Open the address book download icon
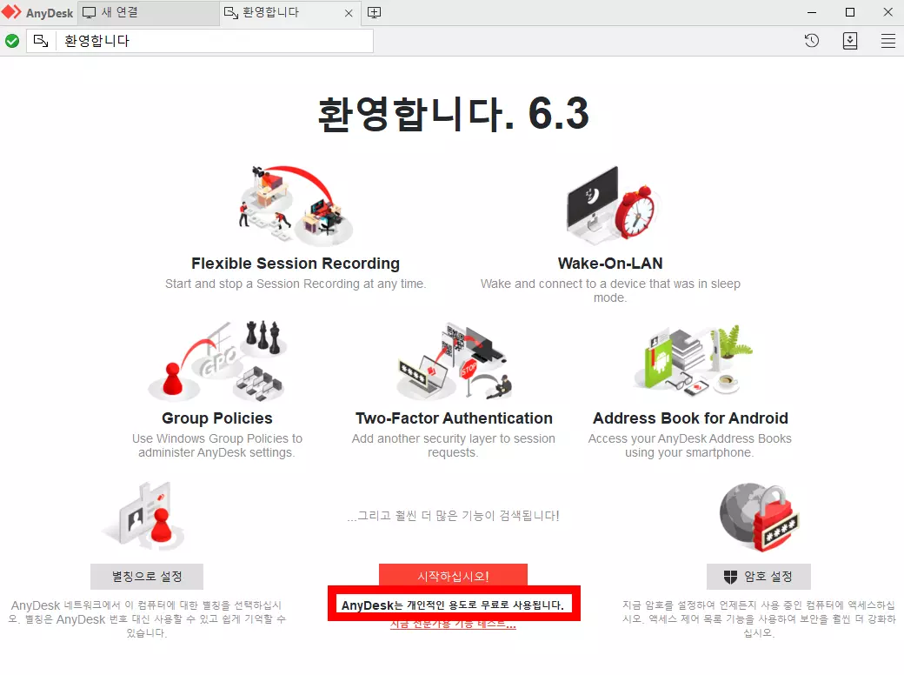 [850, 41]
